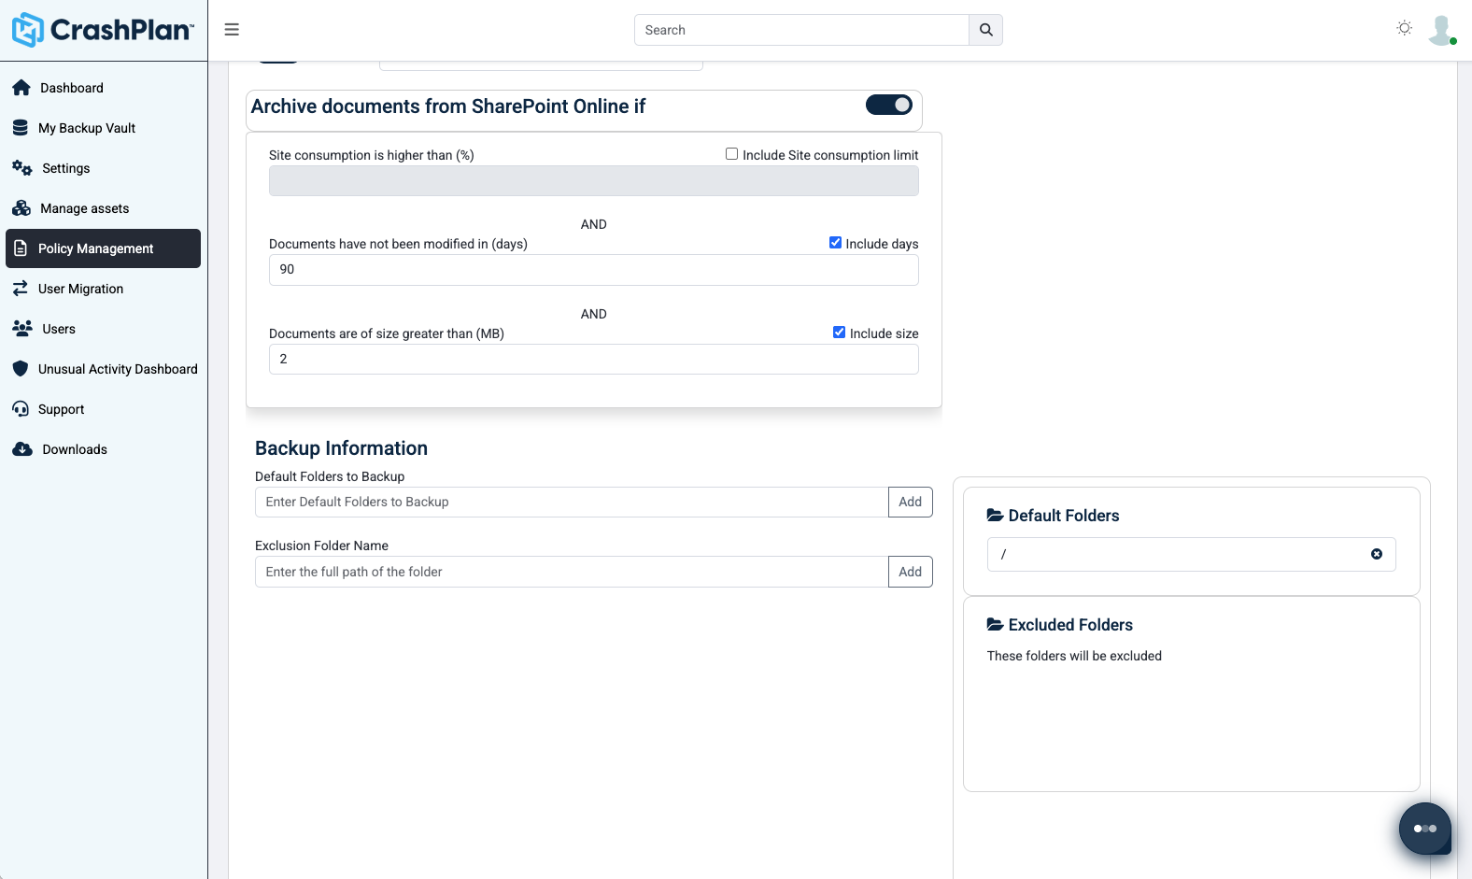Open the user profile avatar
The width and height of the screenshot is (1472, 879).
[x=1441, y=30]
